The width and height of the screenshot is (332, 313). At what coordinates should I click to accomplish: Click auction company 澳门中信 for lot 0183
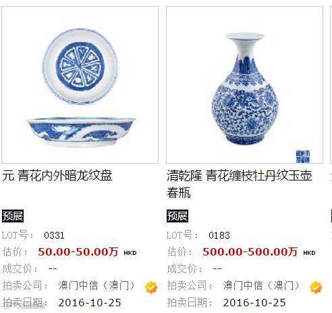tap(261, 285)
